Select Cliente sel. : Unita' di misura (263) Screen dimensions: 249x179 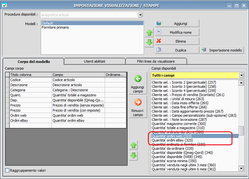point(195,99)
